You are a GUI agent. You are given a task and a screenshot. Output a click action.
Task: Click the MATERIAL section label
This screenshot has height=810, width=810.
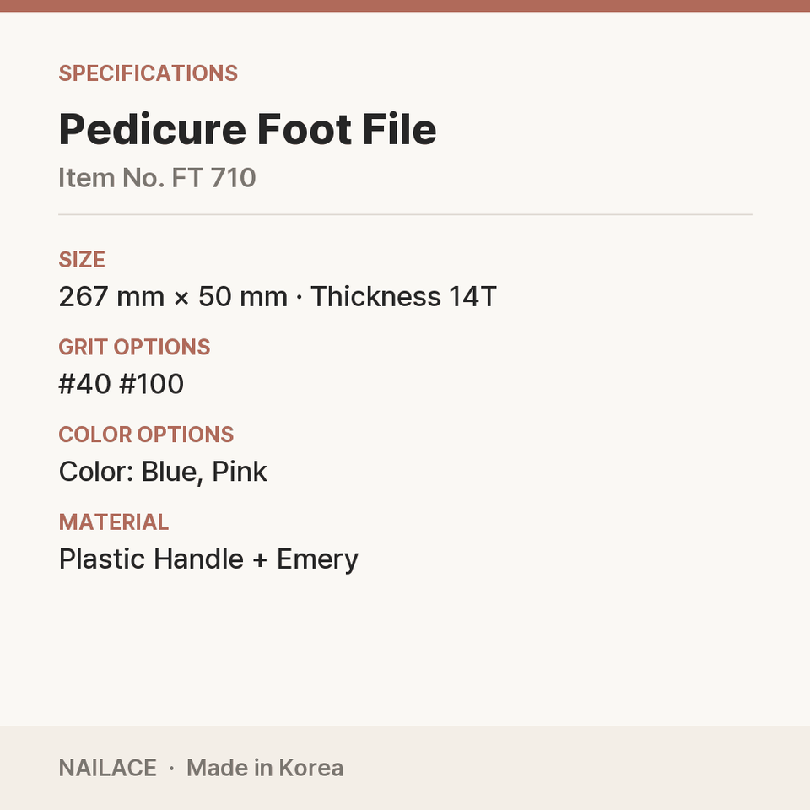(114, 522)
